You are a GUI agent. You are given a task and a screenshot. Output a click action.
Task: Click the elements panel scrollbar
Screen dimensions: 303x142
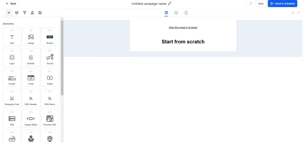[x=62, y=58]
